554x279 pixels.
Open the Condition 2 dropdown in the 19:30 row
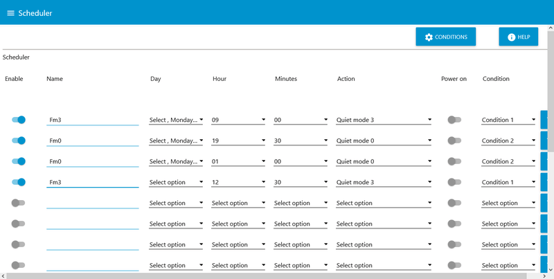(x=508, y=141)
